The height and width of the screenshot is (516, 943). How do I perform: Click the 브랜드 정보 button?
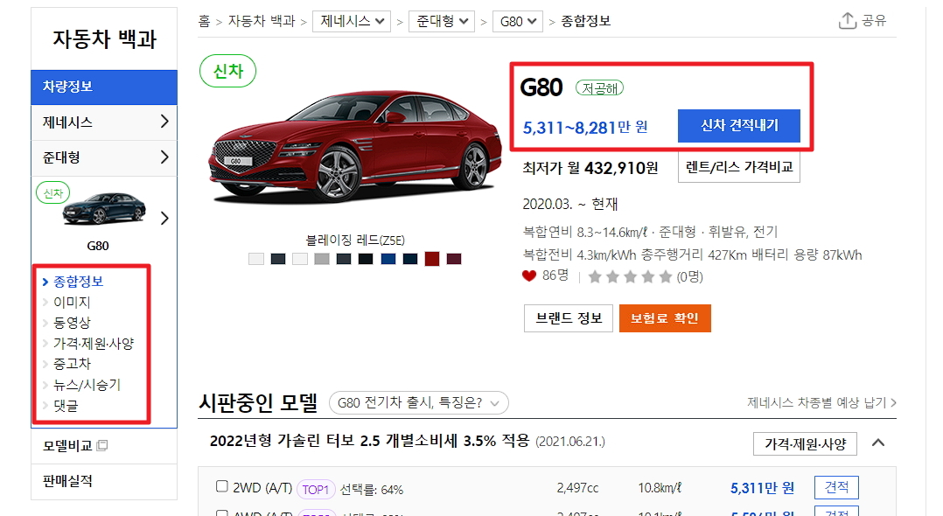point(569,318)
